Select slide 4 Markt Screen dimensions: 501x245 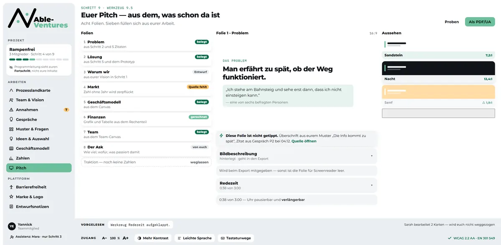tap(146, 89)
